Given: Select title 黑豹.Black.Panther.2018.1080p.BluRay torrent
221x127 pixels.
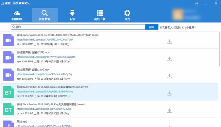Looking at the screenshot, I should [51, 104].
